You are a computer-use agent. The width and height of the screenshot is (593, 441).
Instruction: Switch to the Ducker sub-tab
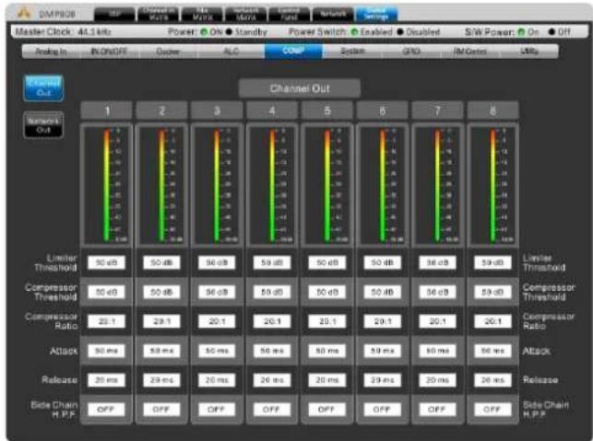pos(168,52)
